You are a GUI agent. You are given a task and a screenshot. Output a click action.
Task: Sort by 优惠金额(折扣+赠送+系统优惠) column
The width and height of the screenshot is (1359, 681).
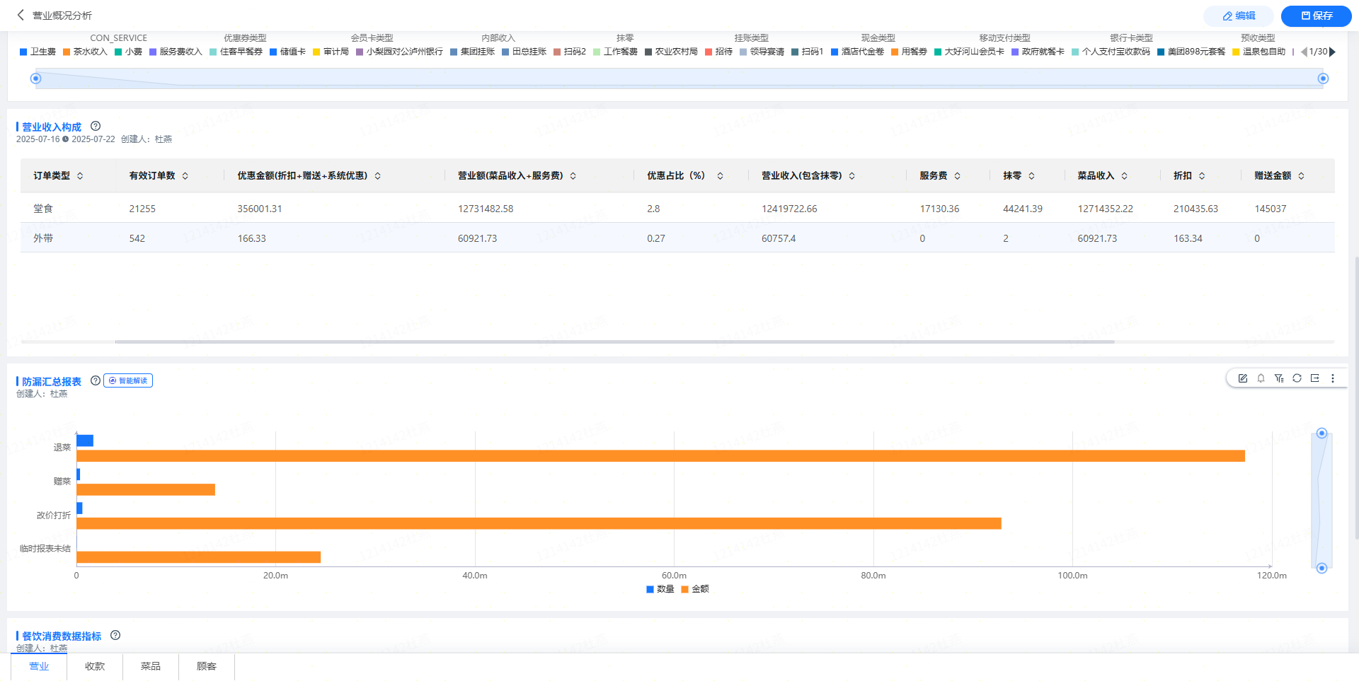(378, 176)
